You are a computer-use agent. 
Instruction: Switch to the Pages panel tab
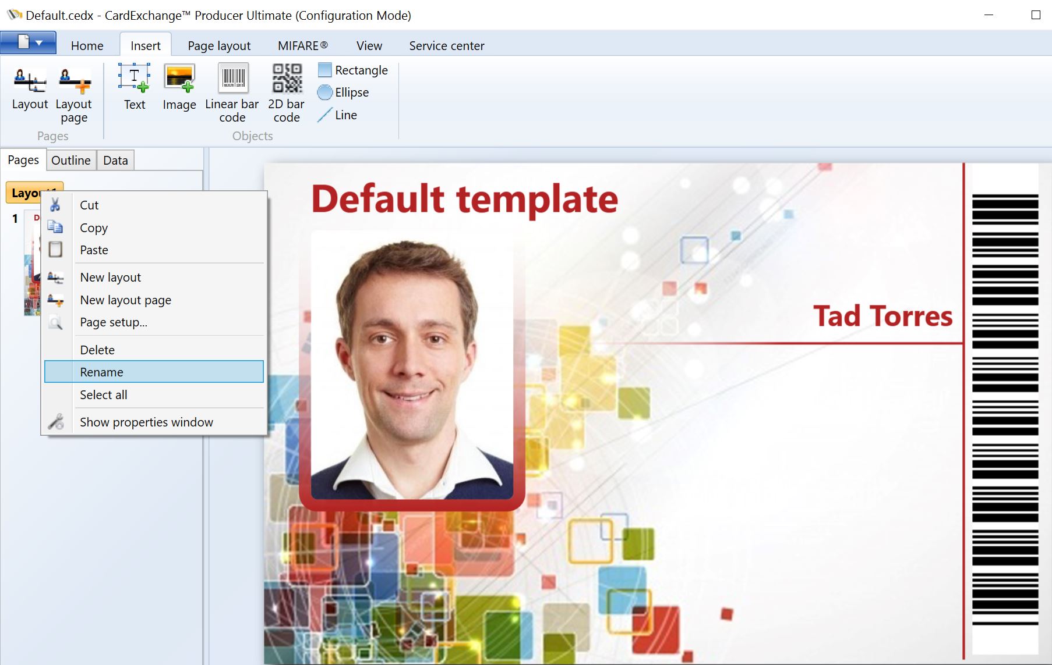pyautogui.click(x=23, y=160)
